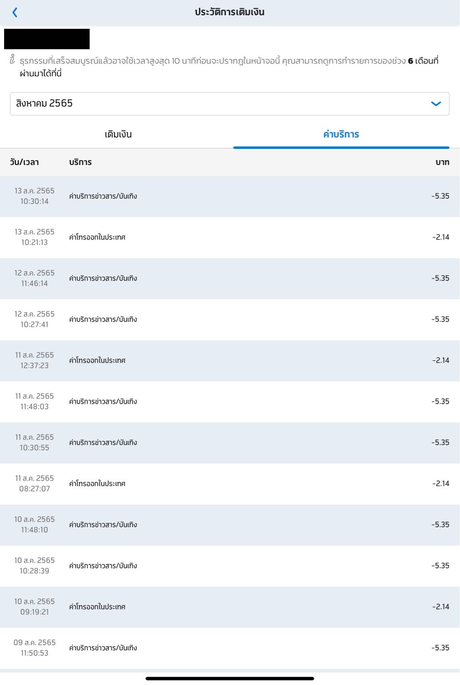Select the 11 ส.ค. 12:37:23 call charge
This screenshot has height=685, width=460.
(x=229, y=361)
